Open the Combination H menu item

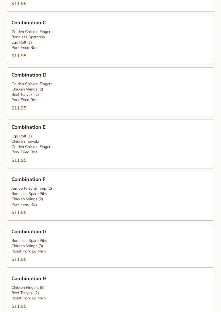29,278
